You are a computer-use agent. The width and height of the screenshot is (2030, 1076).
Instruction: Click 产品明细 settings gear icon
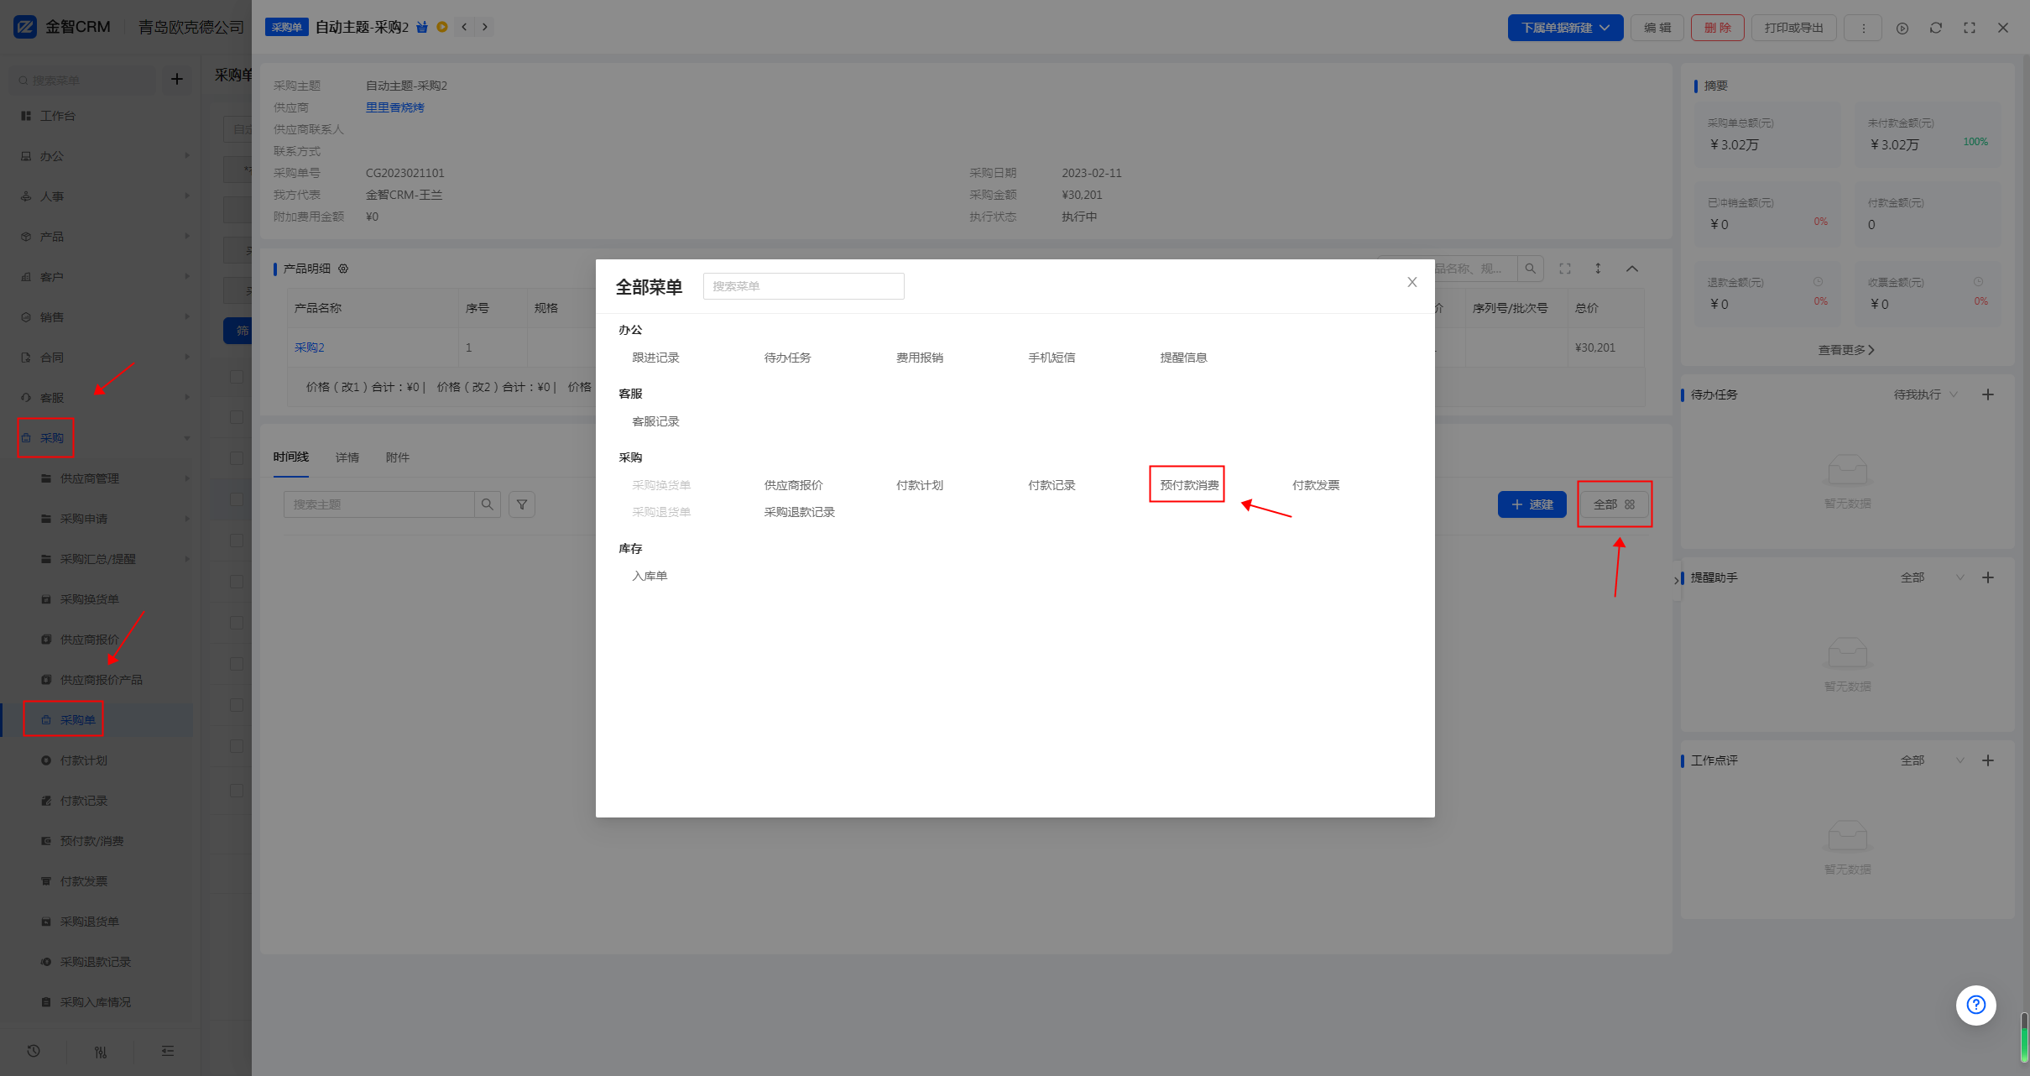tap(343, 269)
